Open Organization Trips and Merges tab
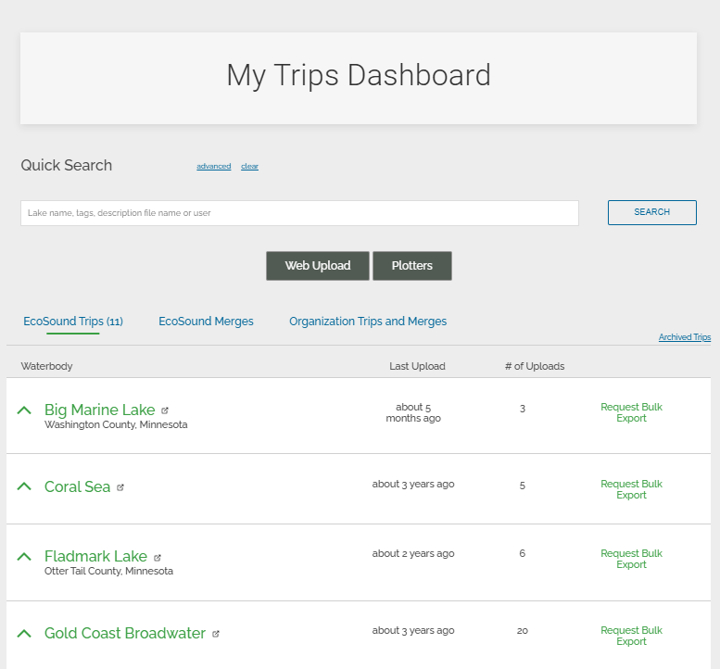Screen dimensions: 720x669 [x=368, y=322]
